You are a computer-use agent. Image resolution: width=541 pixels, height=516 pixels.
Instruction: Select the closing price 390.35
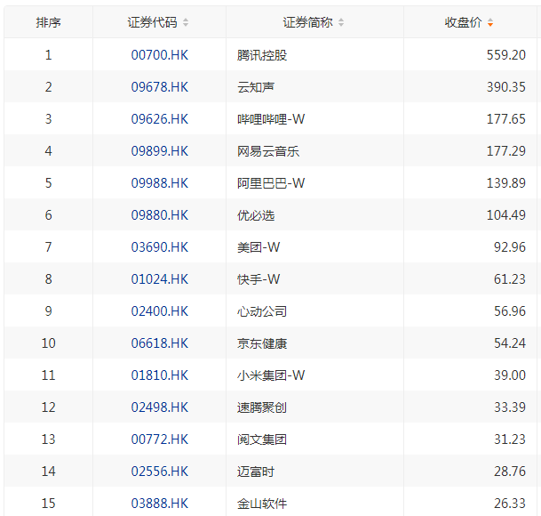tap(505, 87)
